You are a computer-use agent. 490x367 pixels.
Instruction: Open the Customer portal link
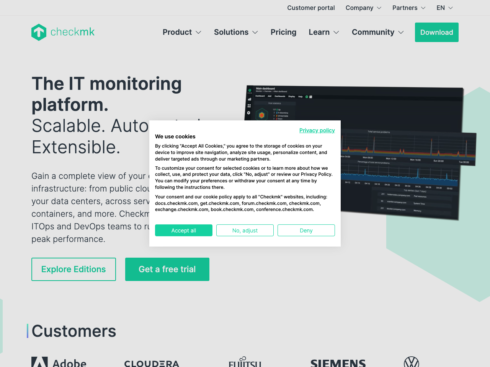[311, 8]
